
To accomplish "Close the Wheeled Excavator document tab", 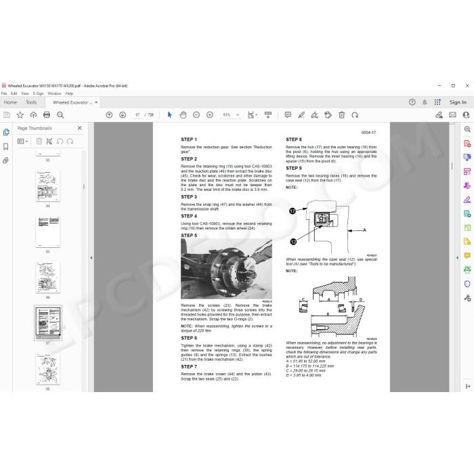I will click(96, 102).
